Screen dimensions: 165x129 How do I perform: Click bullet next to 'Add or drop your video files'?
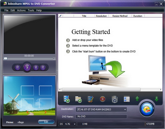click(x=68, y=40)
